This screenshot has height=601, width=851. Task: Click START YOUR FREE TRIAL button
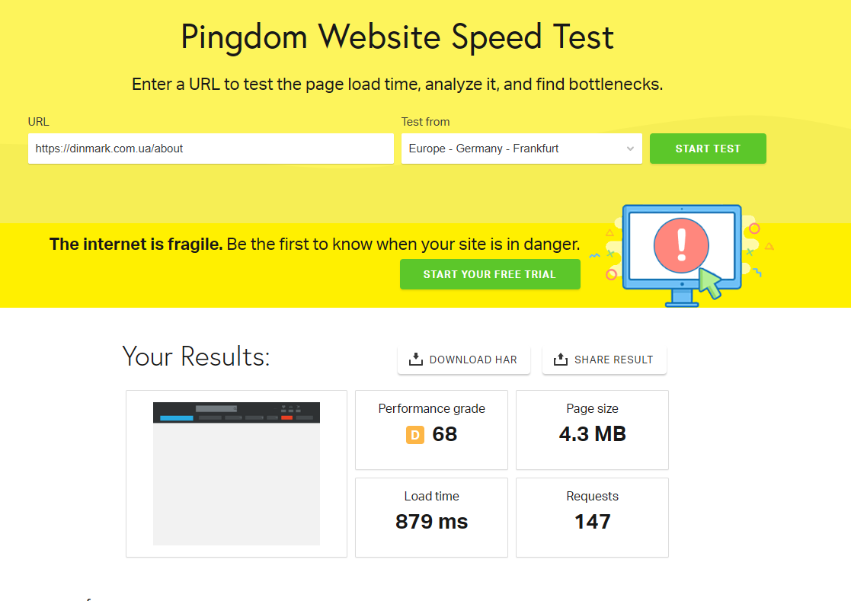[x=490, y=274]
